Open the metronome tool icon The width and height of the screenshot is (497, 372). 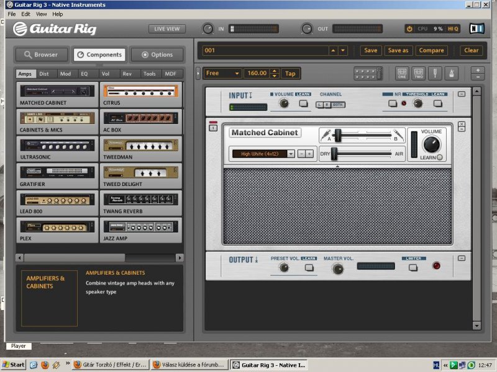point(452,73)
